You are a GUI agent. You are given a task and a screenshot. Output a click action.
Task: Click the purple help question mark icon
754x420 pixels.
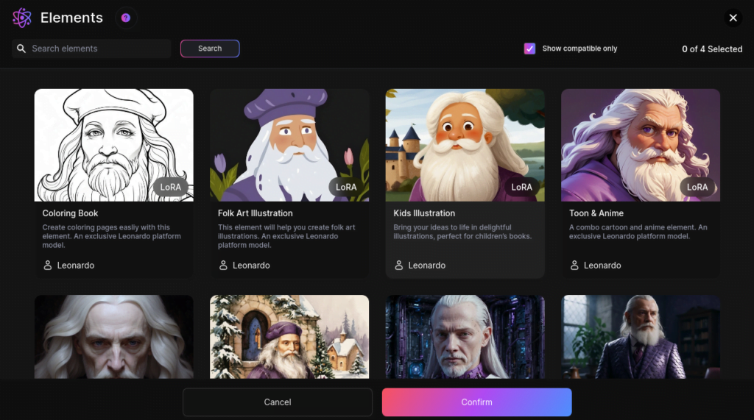[x=126, y=18]
